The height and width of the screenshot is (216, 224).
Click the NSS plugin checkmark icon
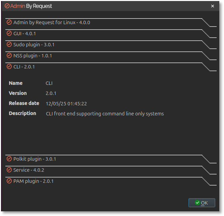point(9,56)
